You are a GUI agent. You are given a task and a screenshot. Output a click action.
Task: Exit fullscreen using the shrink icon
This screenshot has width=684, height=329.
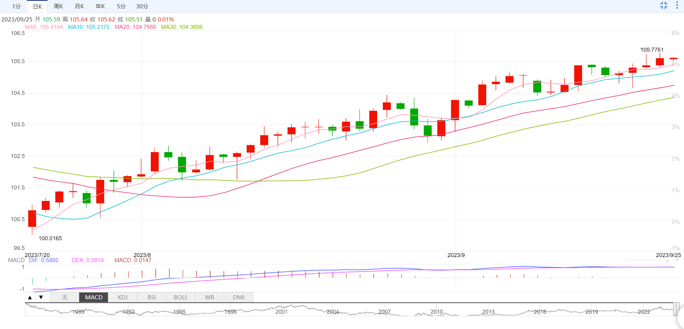click(x=664, y=5)
